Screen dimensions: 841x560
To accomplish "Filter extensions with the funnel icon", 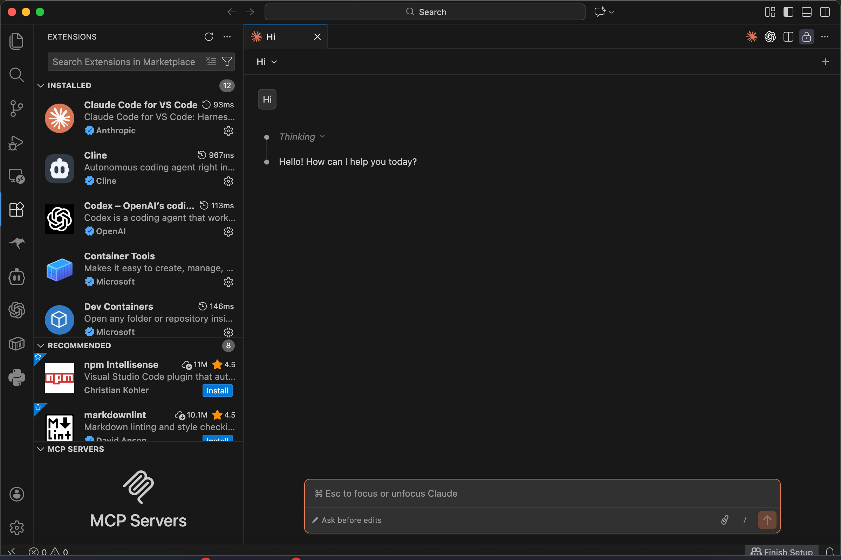I will pos(227,62).
